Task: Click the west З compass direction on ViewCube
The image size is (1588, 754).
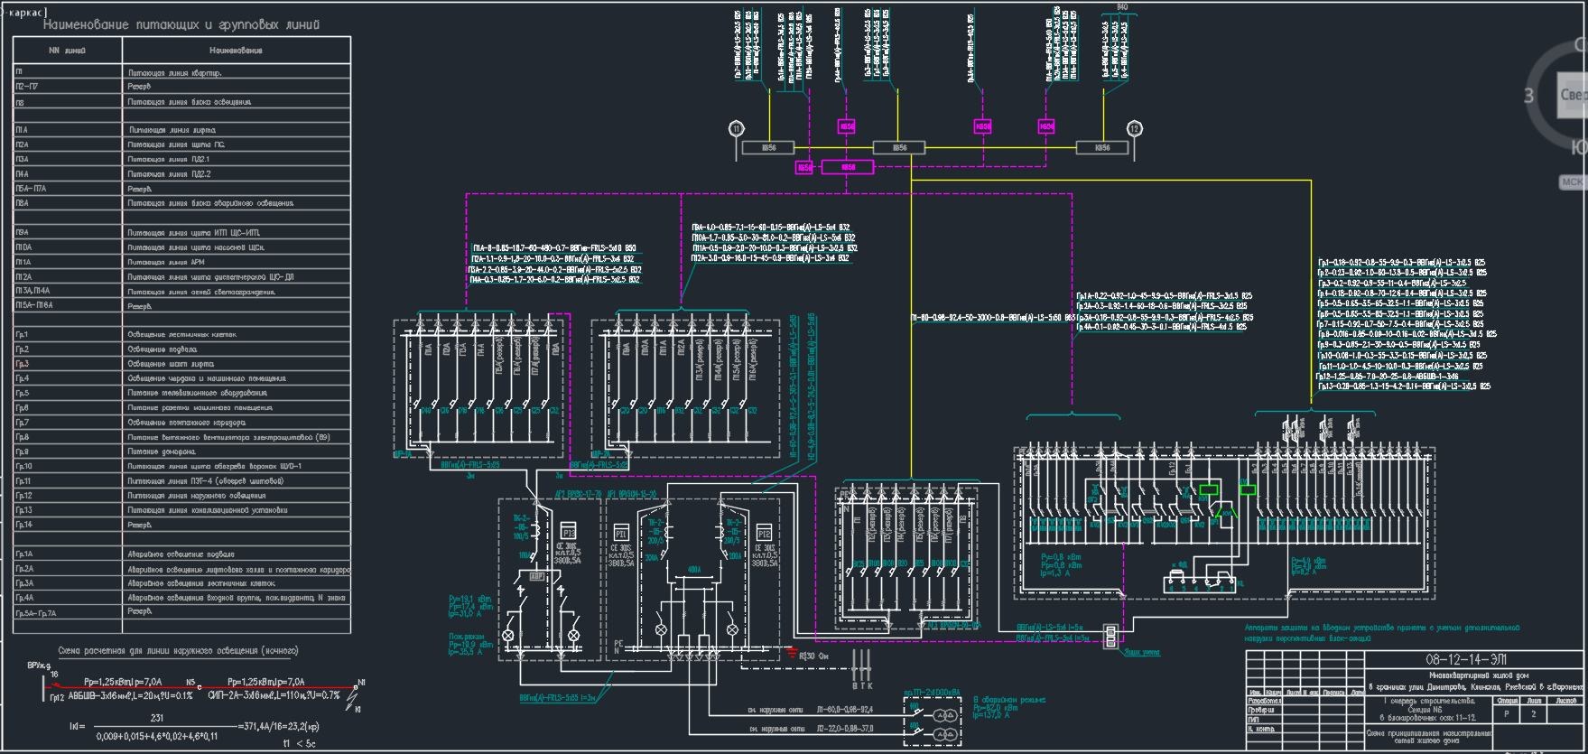Action: [1528, 96]
